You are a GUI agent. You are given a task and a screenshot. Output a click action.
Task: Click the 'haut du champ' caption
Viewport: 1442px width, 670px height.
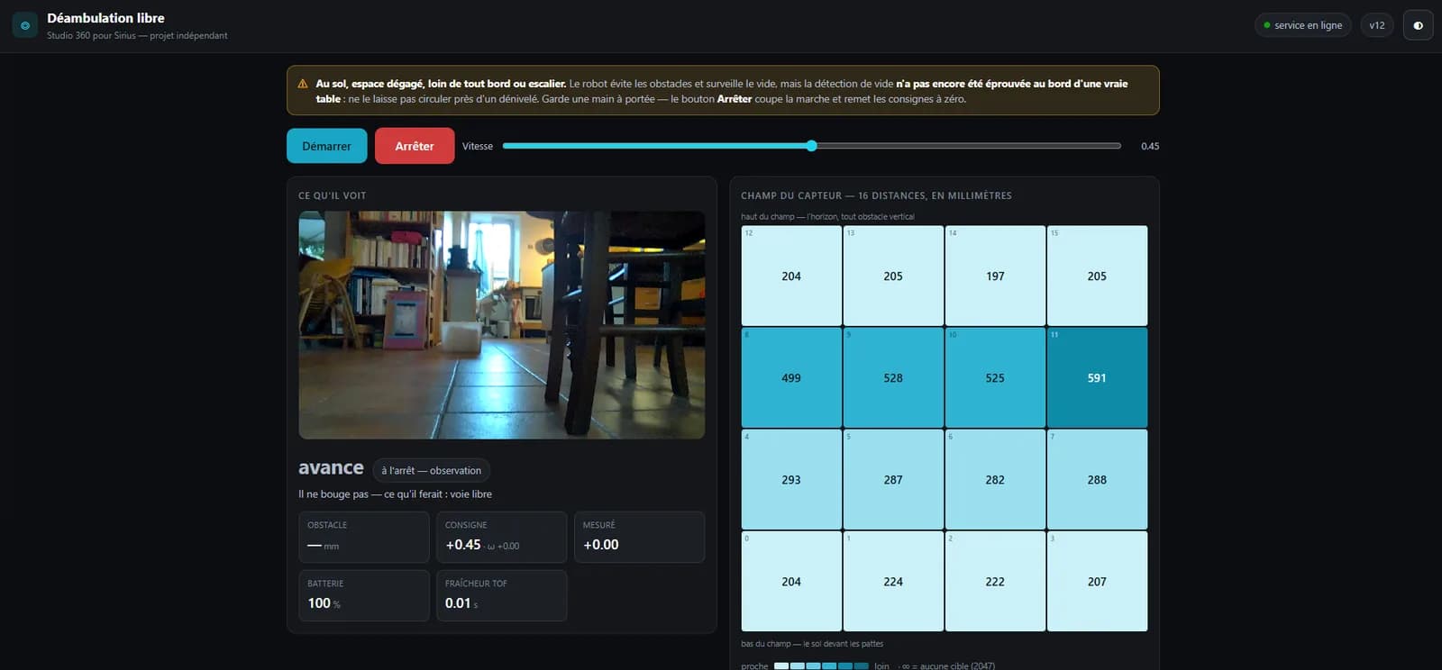tap(827, 217)
